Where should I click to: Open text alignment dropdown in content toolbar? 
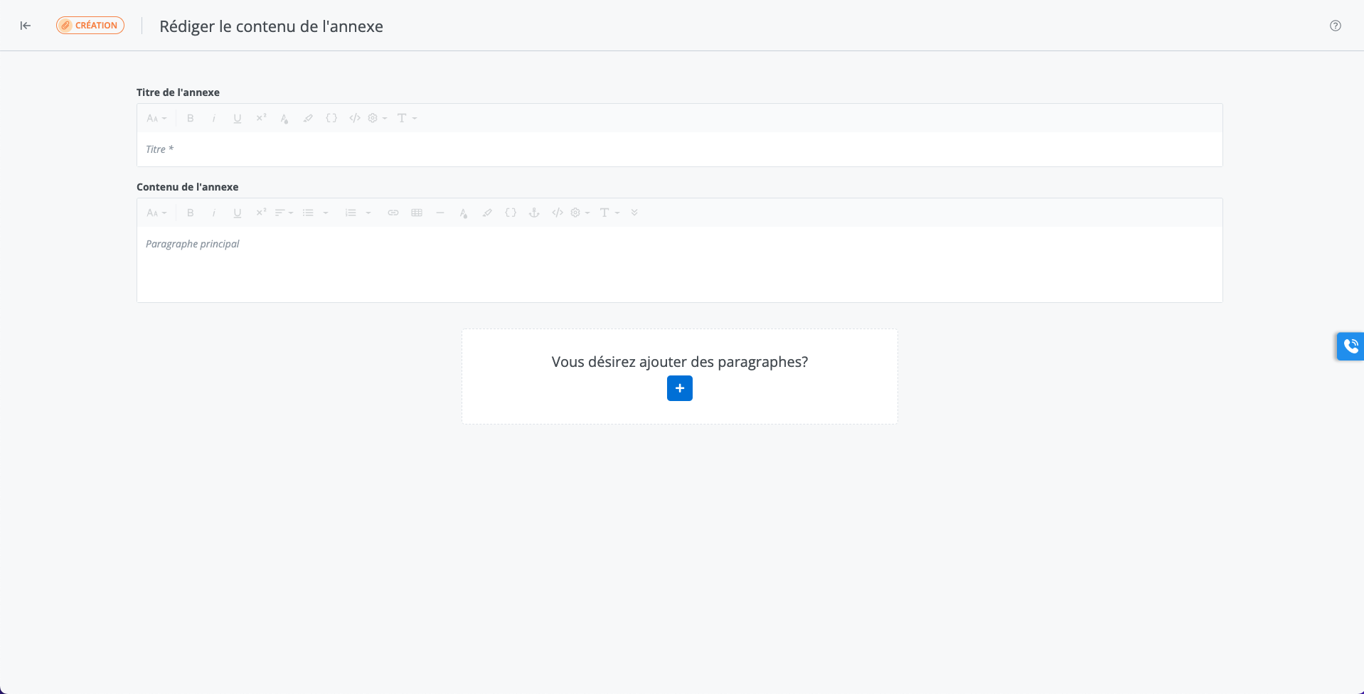click(x=284, y=213)
